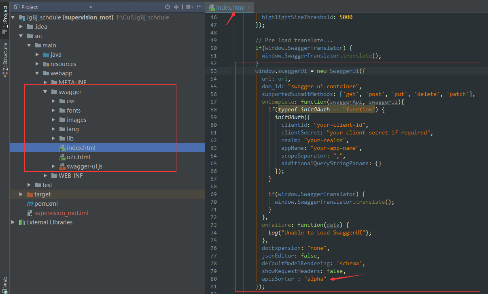Click the Scroll from Source target icon
488x294 pixels.
pyautogui.click(x=168, y=7)
